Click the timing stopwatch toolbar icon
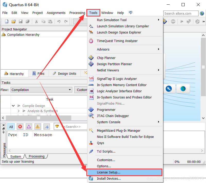 197,21
